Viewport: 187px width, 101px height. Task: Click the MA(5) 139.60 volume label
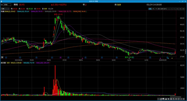pyautogui.click(x=16, y=63)
